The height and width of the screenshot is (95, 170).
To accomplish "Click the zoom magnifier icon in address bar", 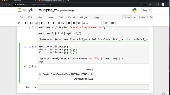I will click(142, 4).
